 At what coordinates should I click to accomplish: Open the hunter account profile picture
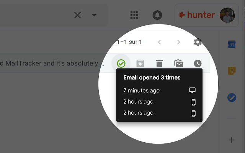227,15
